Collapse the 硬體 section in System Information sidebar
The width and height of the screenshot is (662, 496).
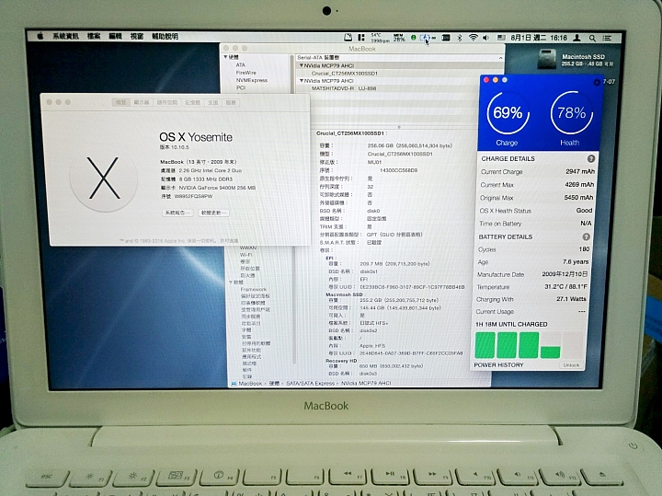pyautogui.click(x=225, y=57)
